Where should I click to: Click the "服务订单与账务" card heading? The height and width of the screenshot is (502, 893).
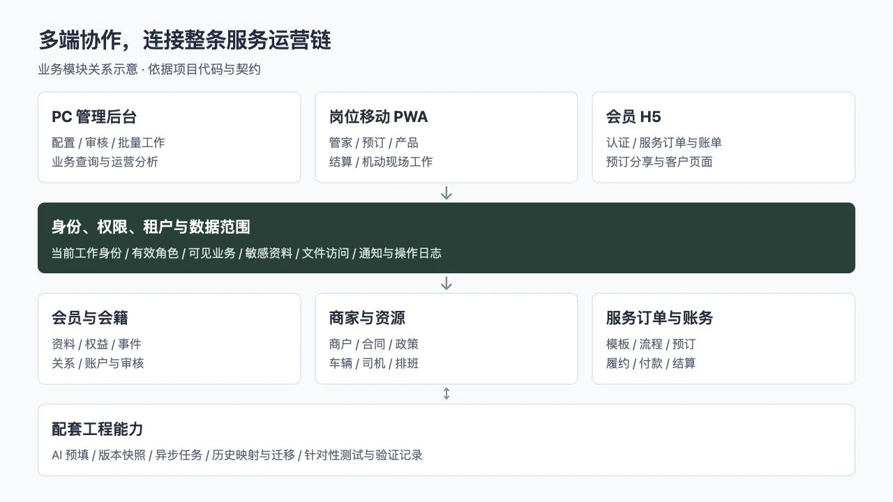(660, 318)
